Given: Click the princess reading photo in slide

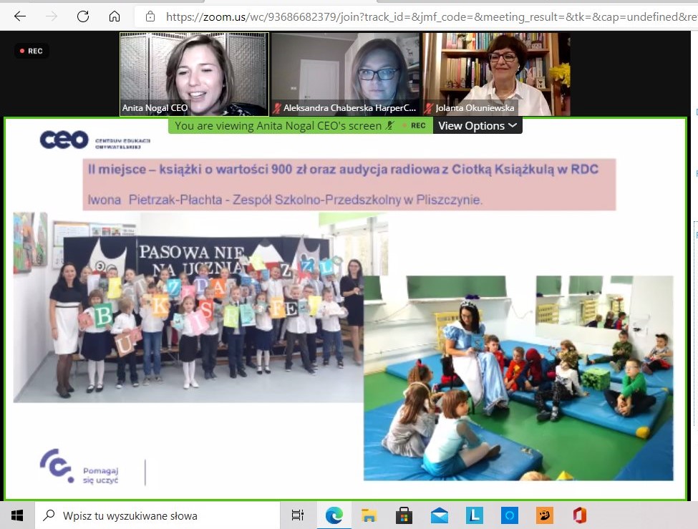Looking at the screenshot, I should [x=518, y=377].
